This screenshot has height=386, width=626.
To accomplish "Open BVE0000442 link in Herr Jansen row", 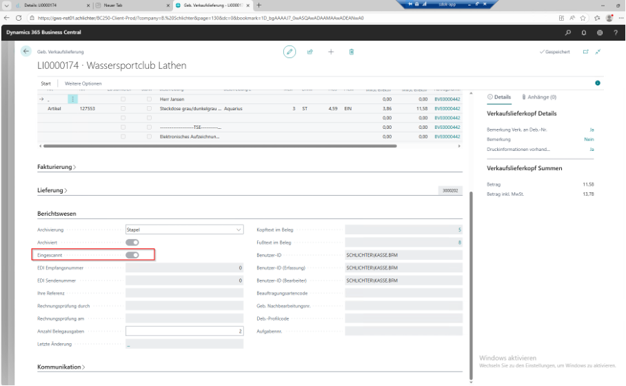I will tap(447, 99).
